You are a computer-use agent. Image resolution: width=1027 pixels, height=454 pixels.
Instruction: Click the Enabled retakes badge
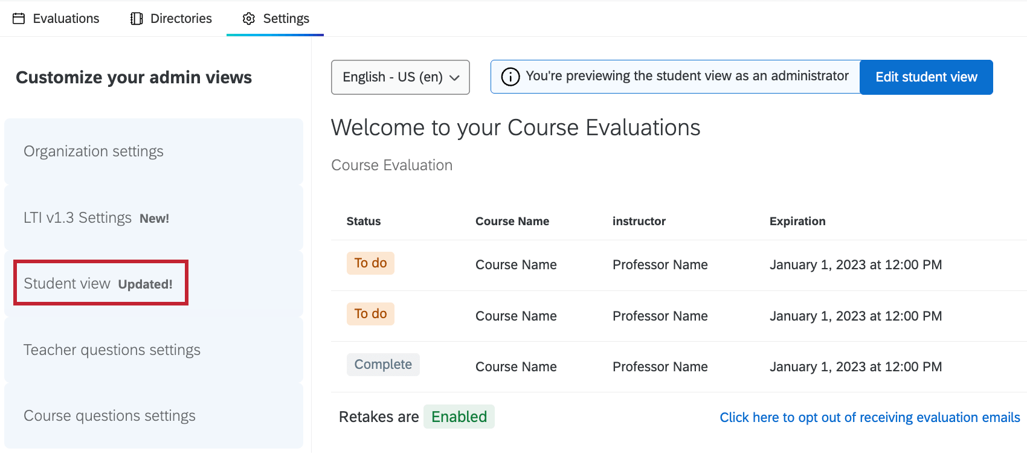(459, 417)
